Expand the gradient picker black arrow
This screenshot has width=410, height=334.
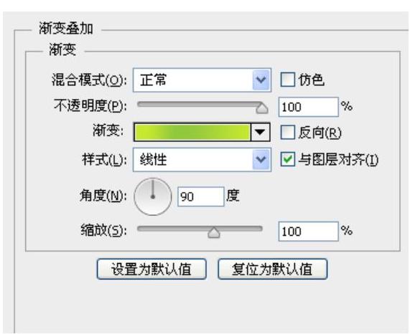260,133
